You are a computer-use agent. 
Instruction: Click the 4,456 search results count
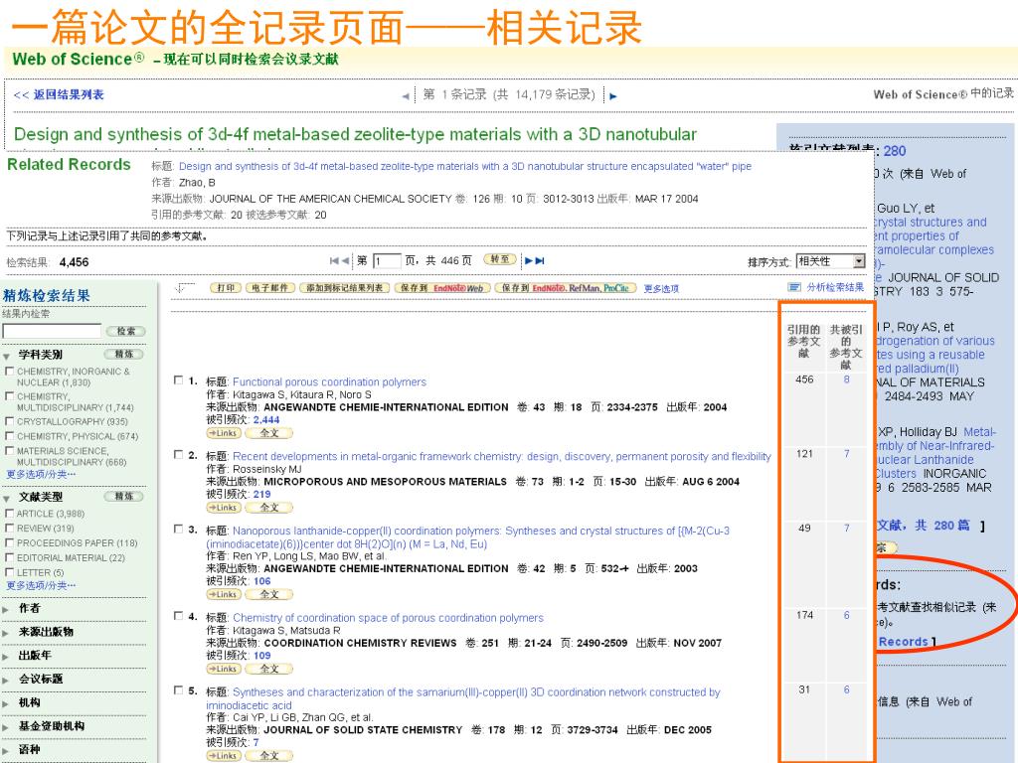pyautogui.click(x=74, y=262)
